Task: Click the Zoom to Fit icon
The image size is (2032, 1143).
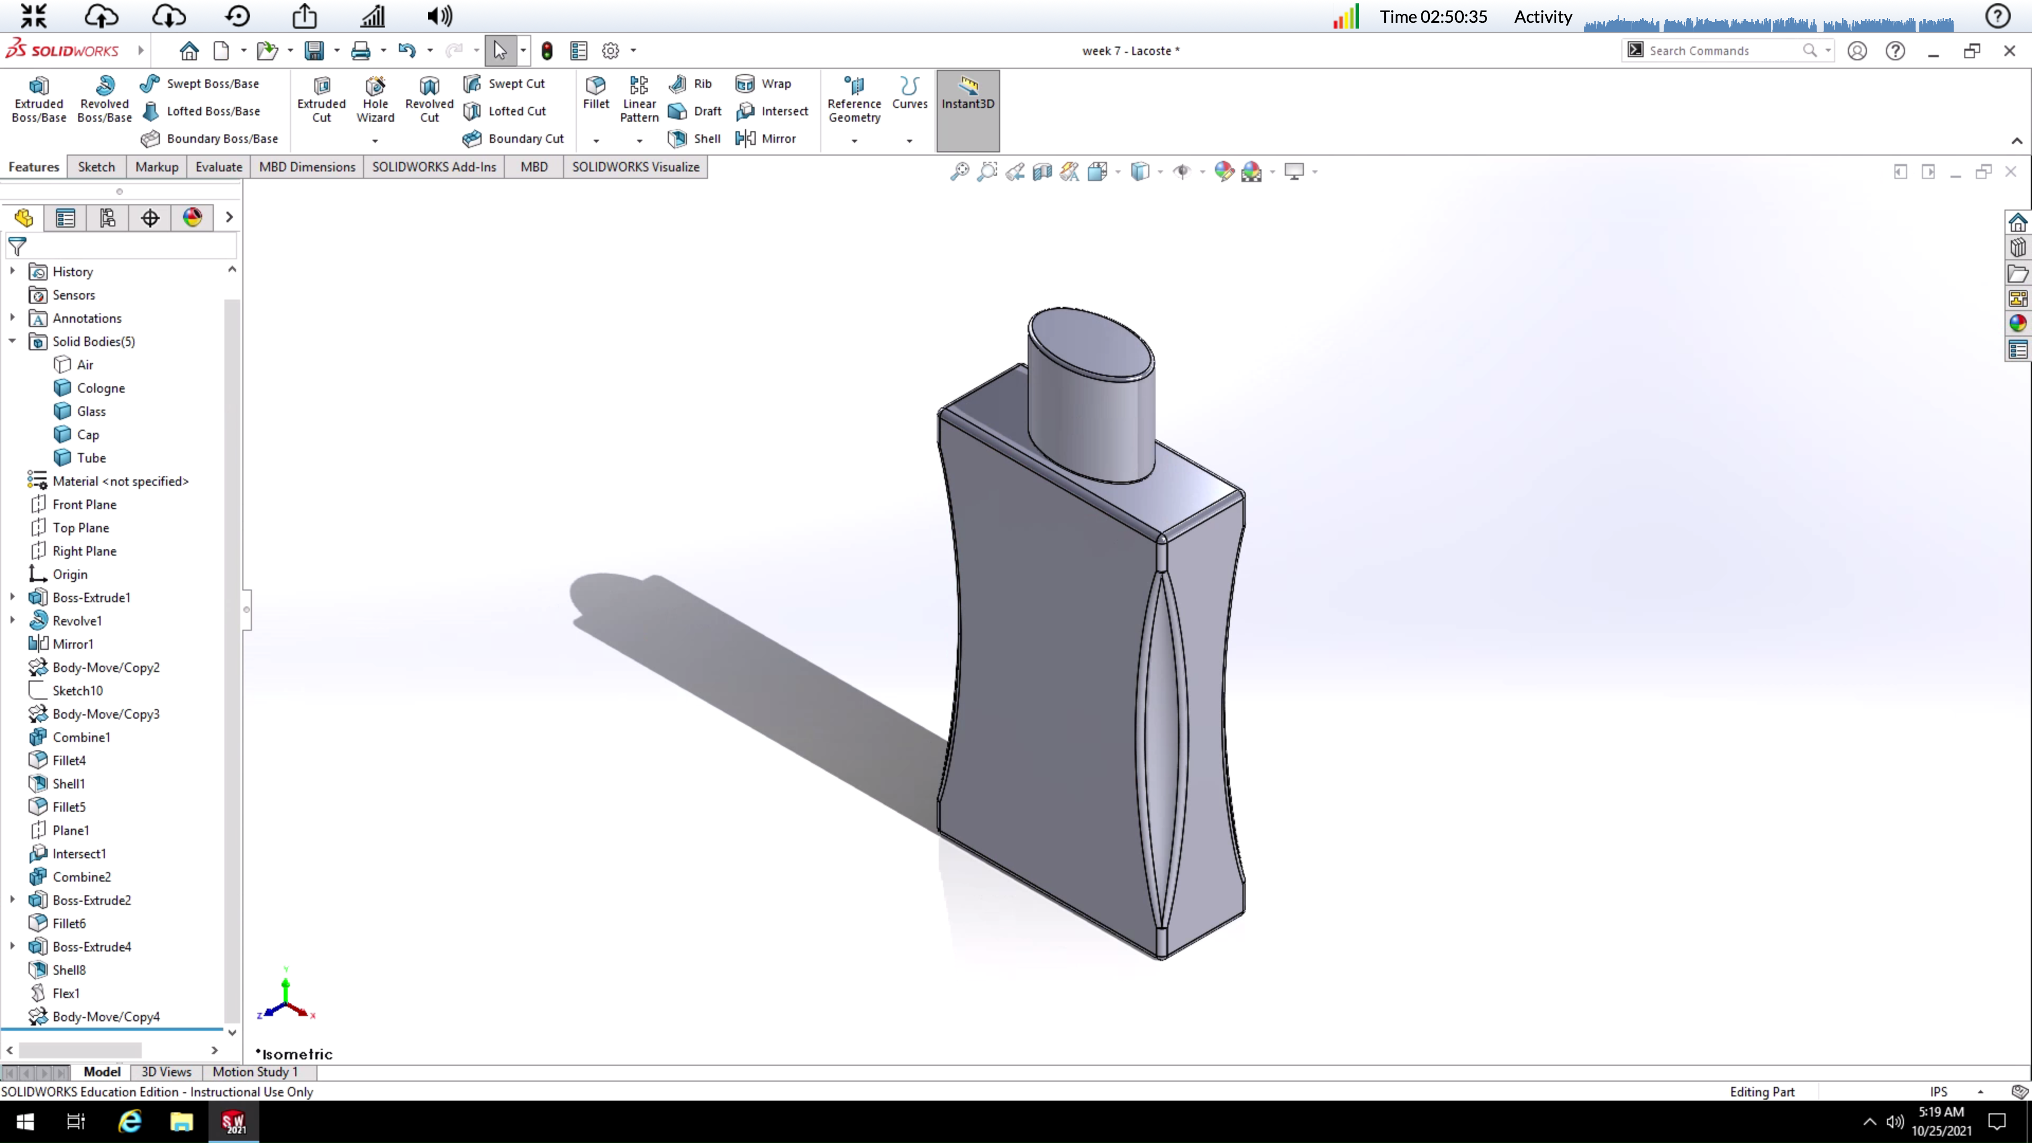Action: [959, 171]
